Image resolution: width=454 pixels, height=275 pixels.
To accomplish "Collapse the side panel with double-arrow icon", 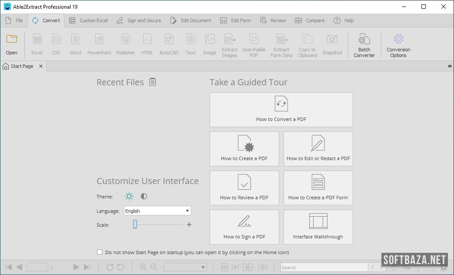I will tap(449, 66).
